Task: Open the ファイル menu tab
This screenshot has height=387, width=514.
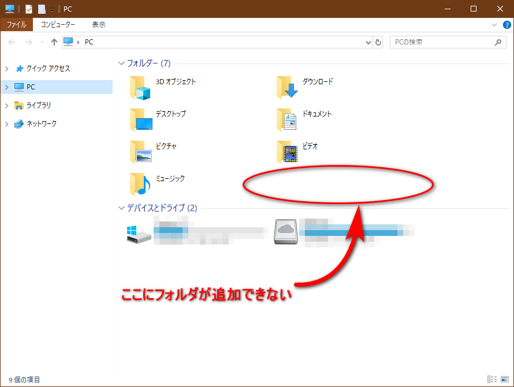Action: tap(16, 25)
